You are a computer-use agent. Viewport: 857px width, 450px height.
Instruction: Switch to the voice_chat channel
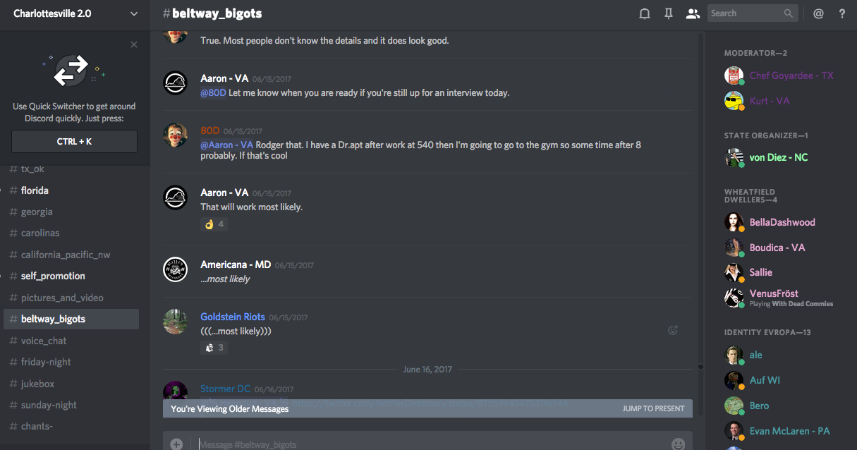point(44,341)
